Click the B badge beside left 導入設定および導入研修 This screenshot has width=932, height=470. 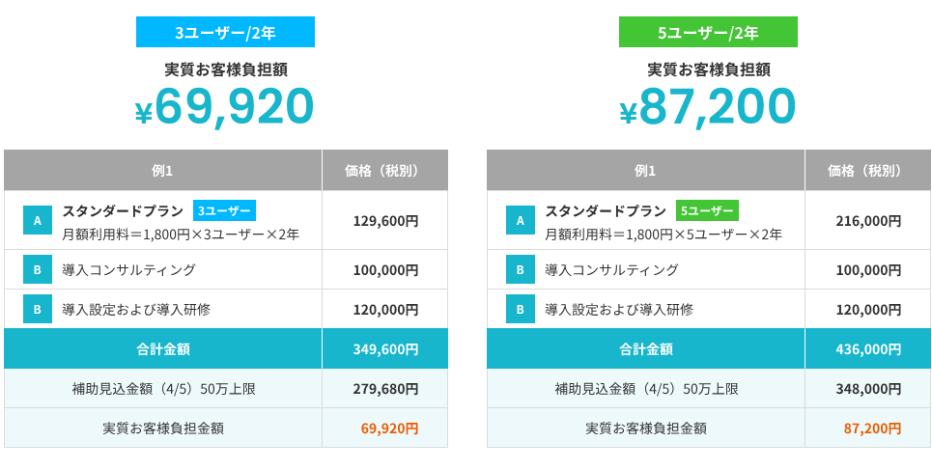(38, 309)
